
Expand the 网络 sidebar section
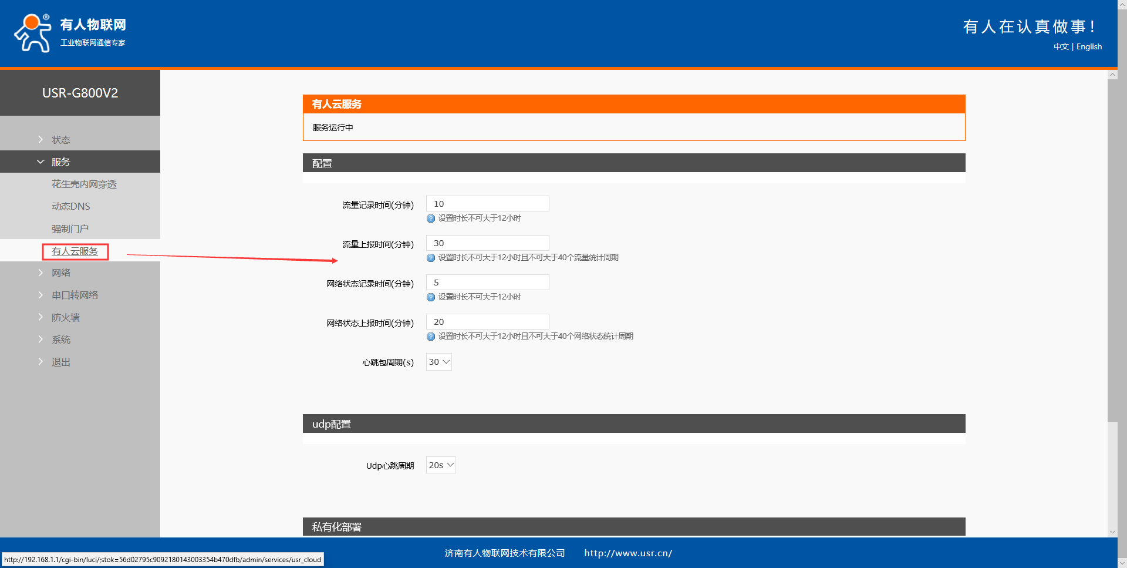click(x=60, y=273)
